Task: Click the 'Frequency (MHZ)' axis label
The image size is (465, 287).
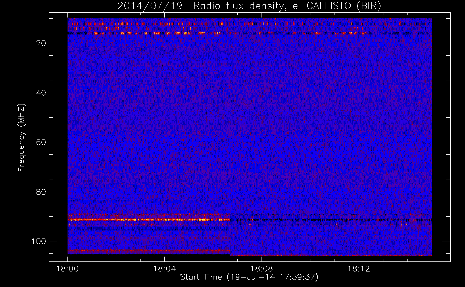Action: tap(21, 138)
